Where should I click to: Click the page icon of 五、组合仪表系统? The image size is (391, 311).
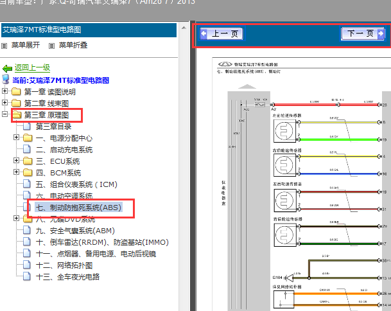coord(27,184)
